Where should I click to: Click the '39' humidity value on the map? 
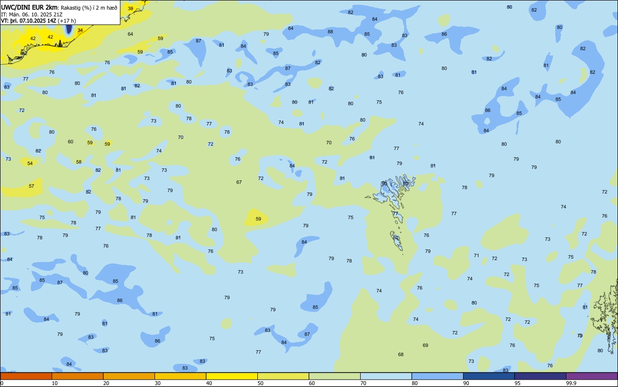[130, 9]
